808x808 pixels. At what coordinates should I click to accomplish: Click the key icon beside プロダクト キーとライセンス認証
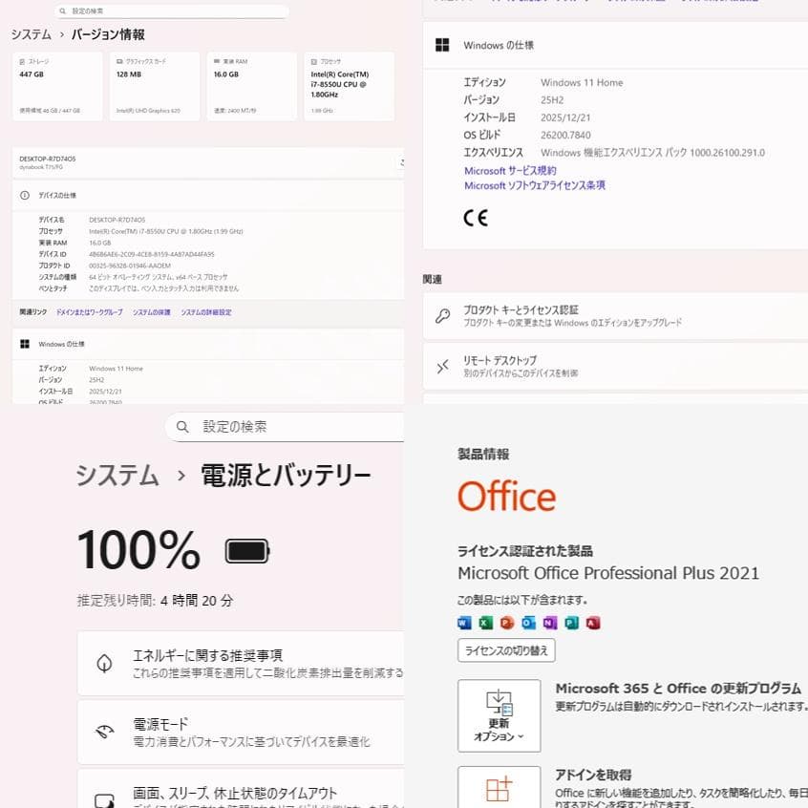coord(442,315)
